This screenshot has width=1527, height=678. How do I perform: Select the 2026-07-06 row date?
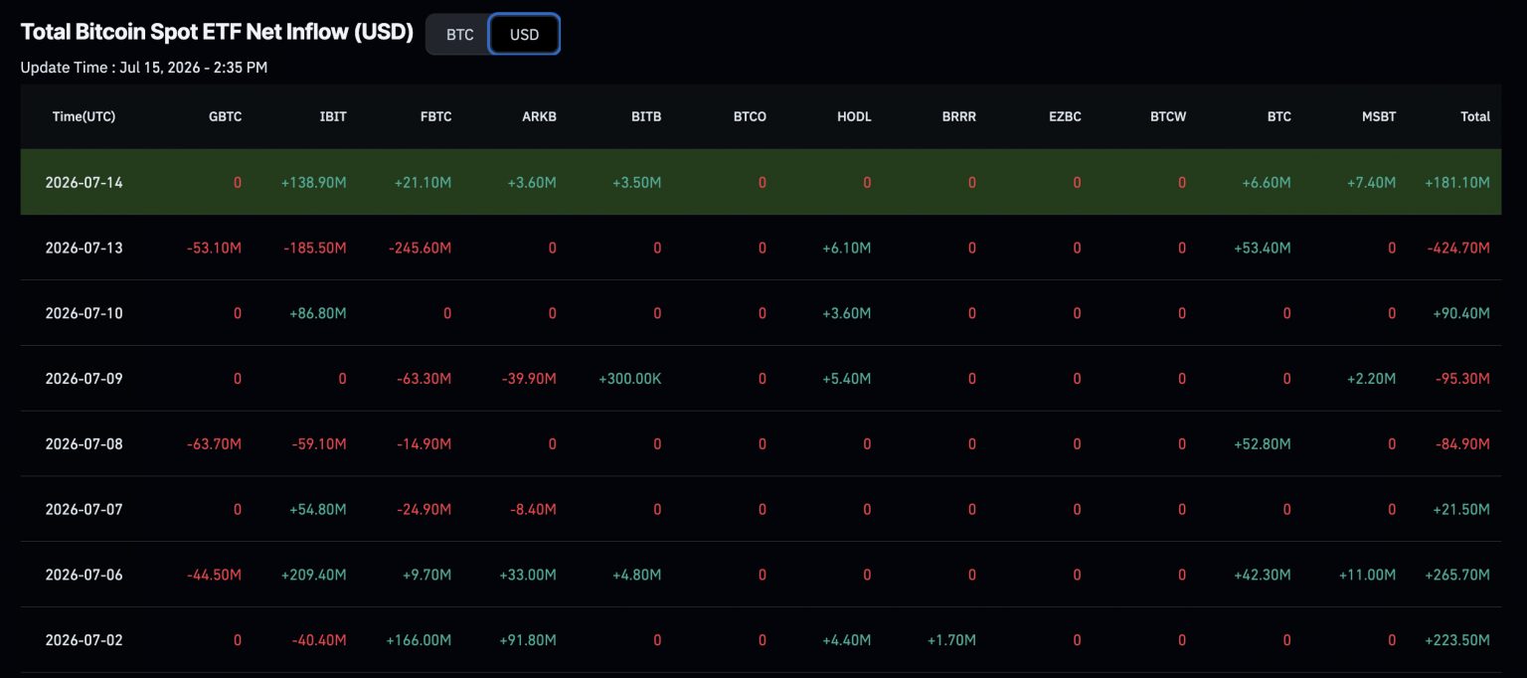(84, 575)
